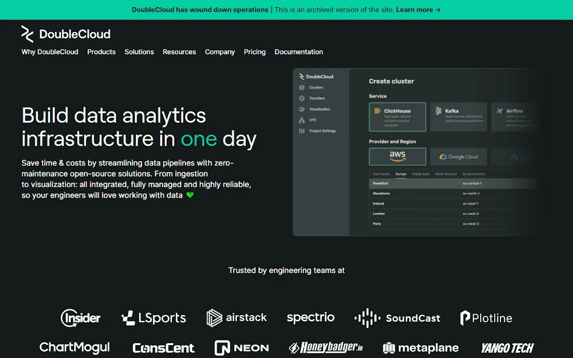The image size is (573, 358).
Task: Click the ClickHouse icon
Action: tap(377, 111)
